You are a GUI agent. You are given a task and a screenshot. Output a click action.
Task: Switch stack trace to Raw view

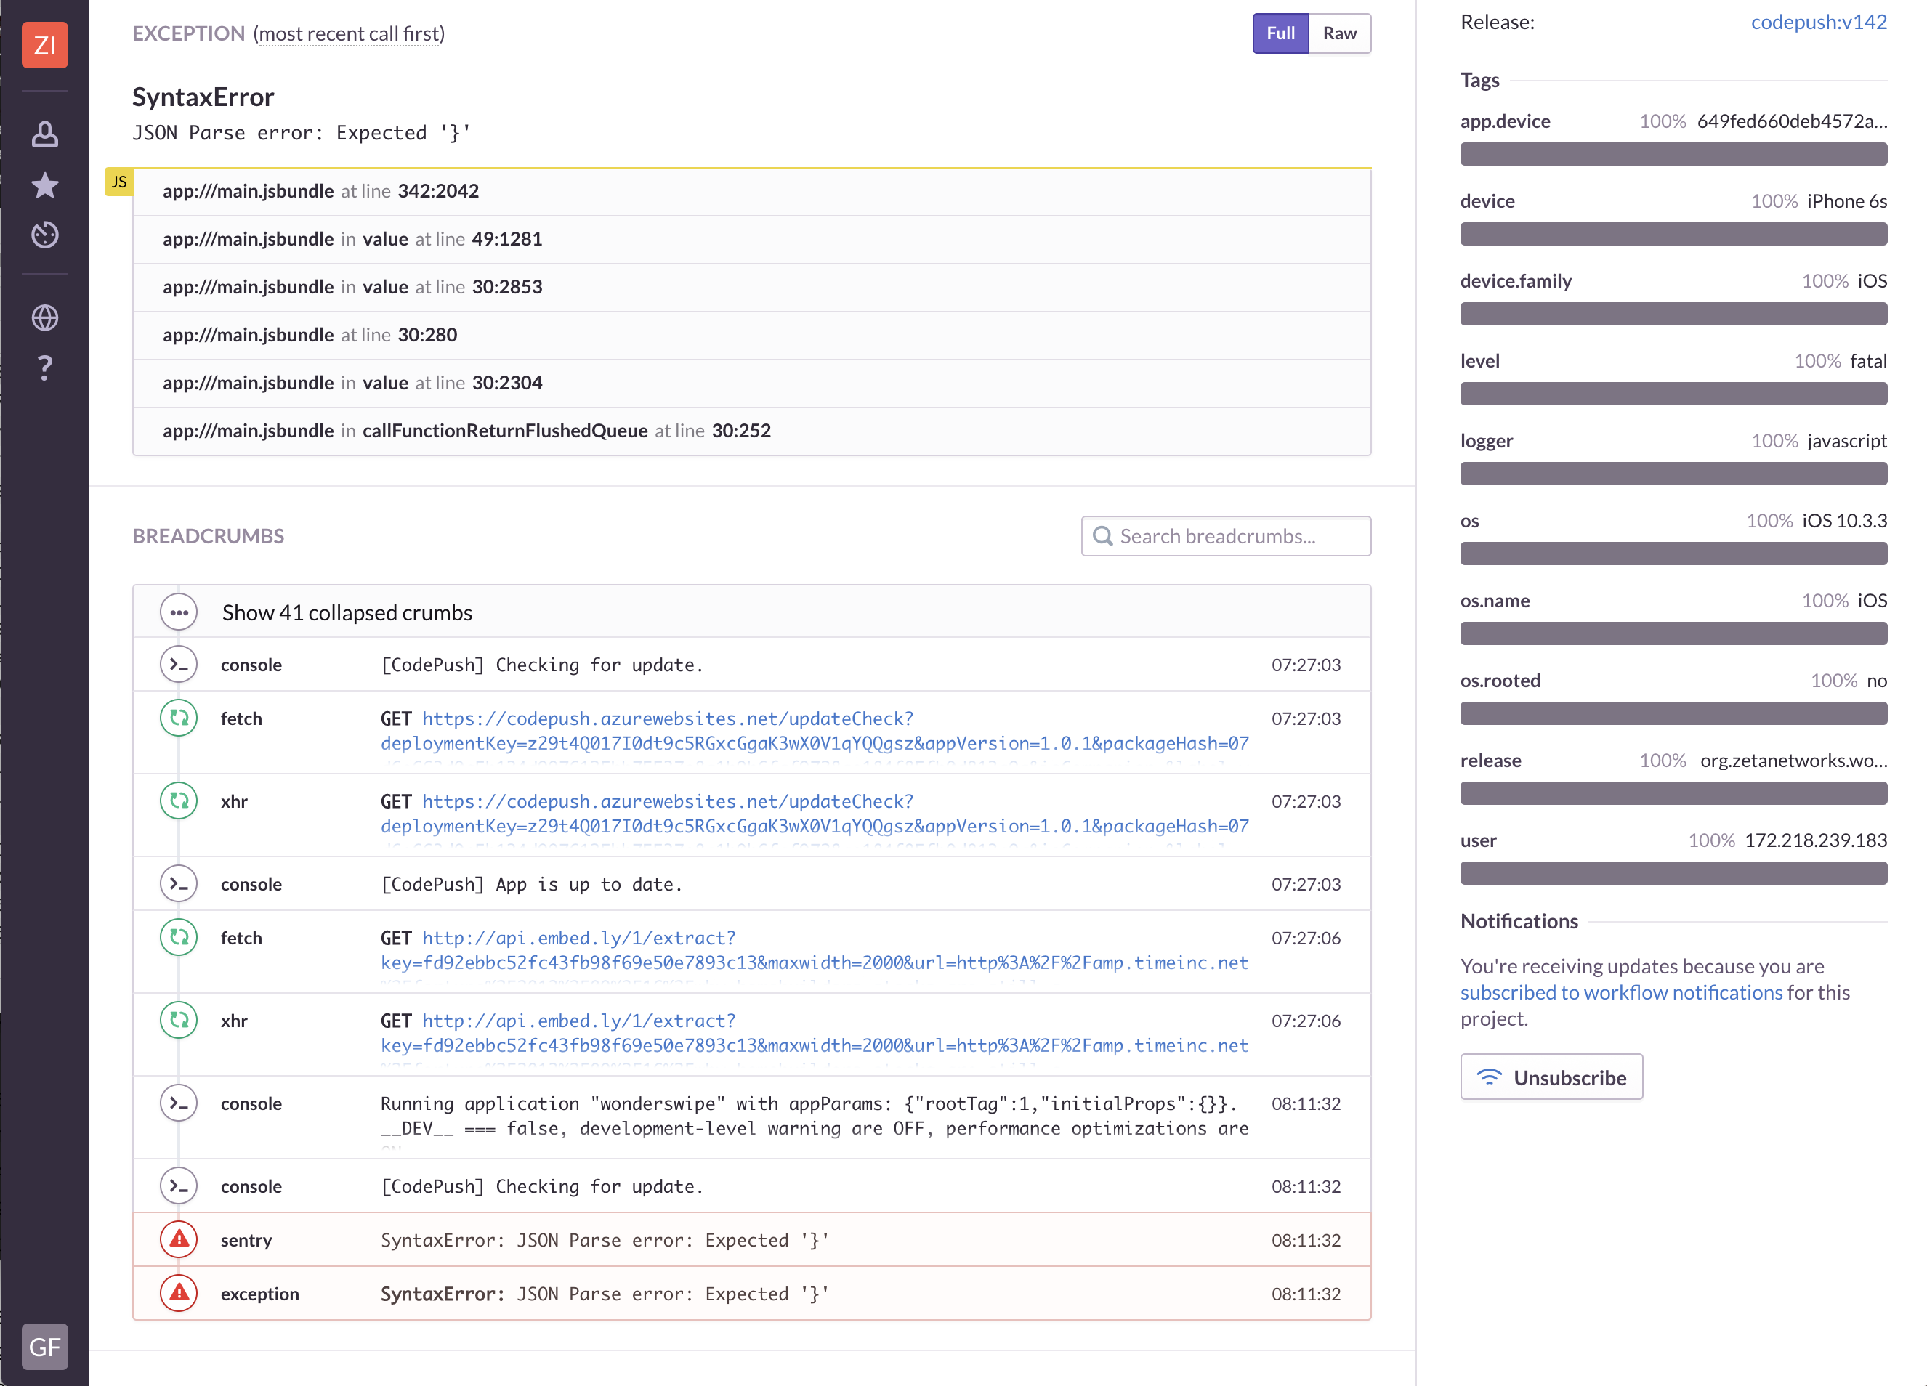1339,33
